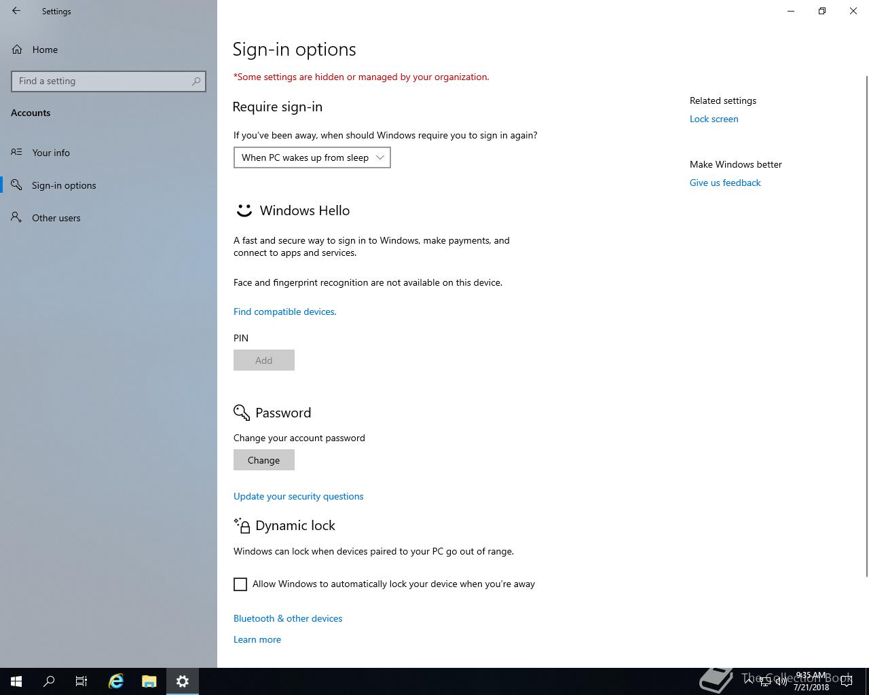Viewport: 869px width, 695px height.
Task: Click the Dynamic lock padlock icon
Action: 242,525
